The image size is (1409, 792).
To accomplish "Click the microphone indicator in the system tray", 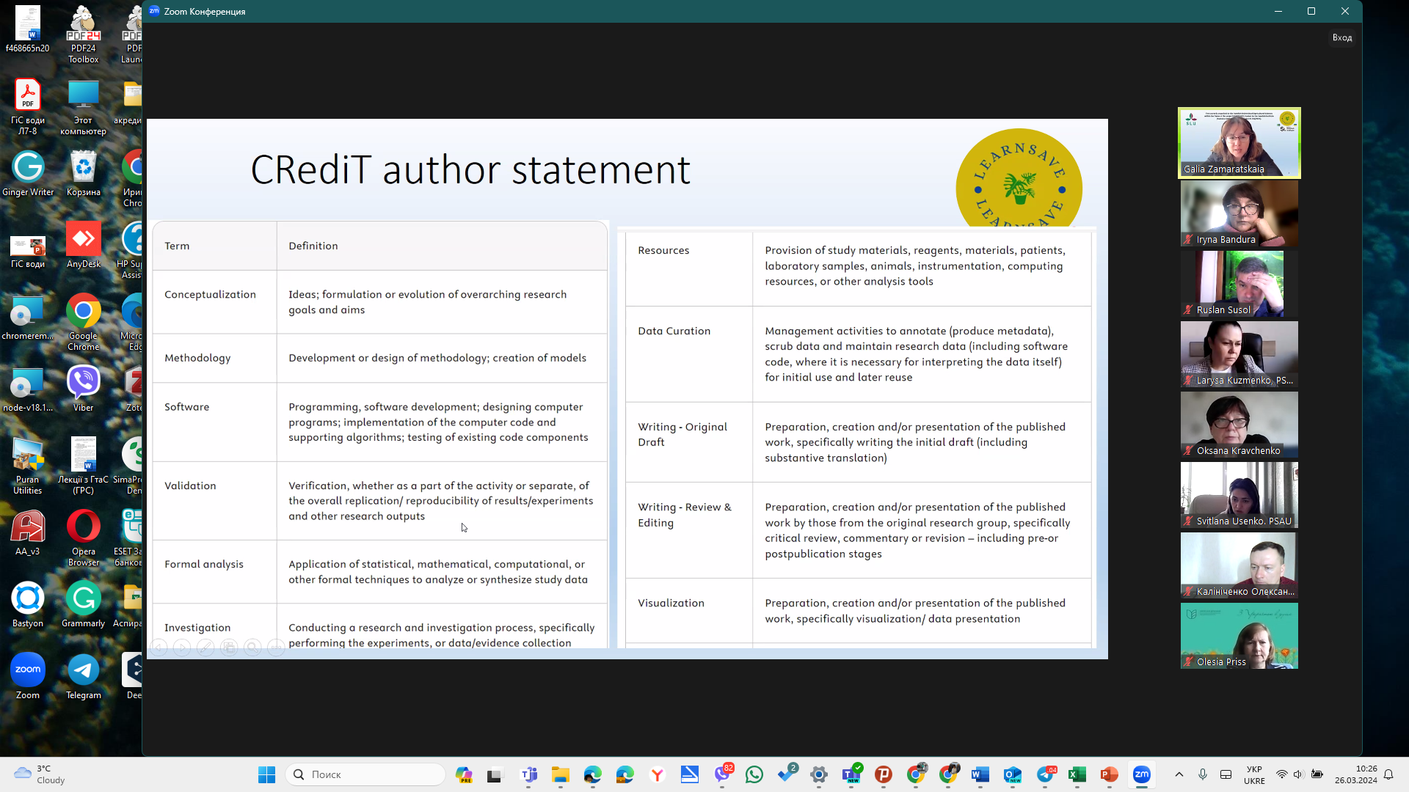I will coord(1202,774).
